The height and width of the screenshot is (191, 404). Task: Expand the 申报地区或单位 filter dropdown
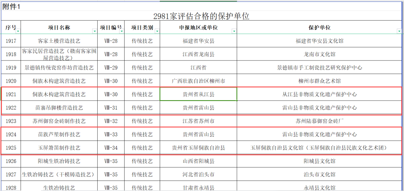point(234,31)
